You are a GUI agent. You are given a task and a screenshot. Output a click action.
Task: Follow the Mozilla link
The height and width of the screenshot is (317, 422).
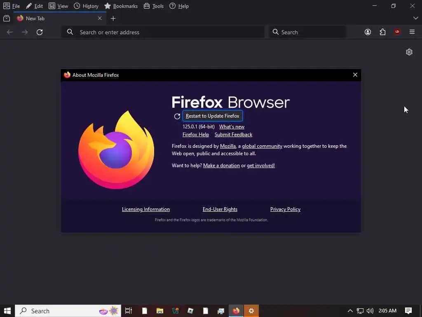[227, 146]
